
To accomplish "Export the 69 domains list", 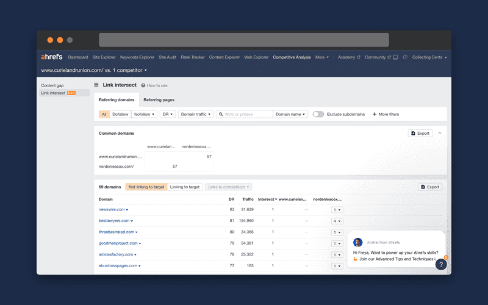I will point(430,187).
